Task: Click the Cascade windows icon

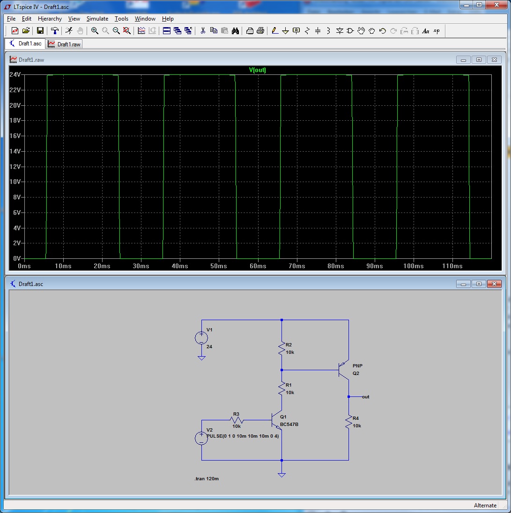Action: [178, 31]
